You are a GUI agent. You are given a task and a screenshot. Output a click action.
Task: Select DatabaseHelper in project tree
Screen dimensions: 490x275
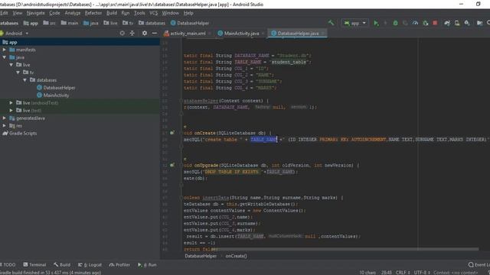pos(56,88)
